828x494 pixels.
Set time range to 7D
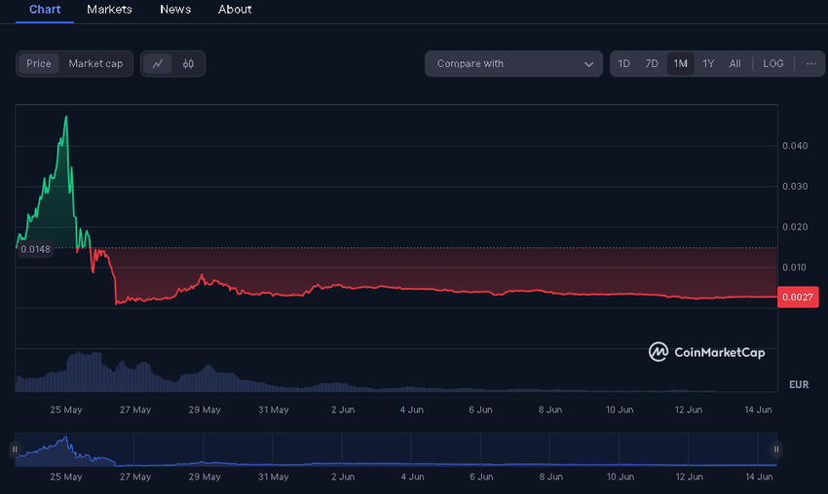[x=652, y=64]
